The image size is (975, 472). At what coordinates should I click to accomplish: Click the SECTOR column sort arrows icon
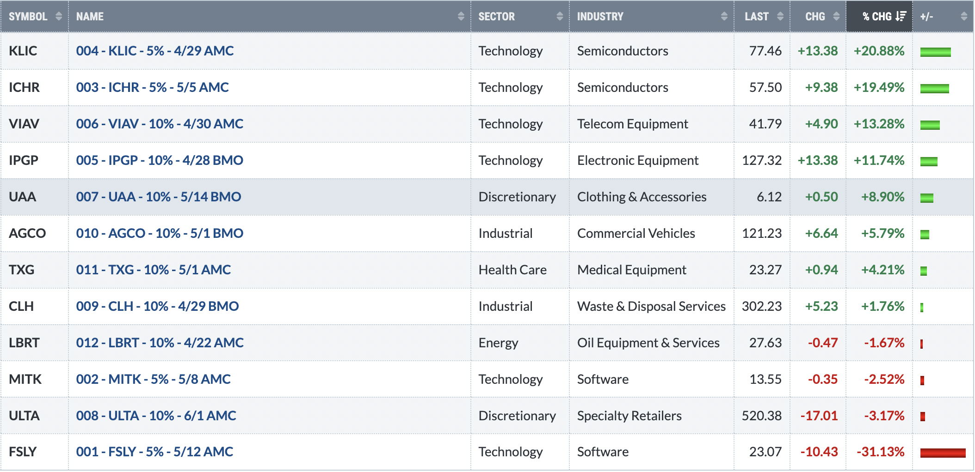coord(560,16)
